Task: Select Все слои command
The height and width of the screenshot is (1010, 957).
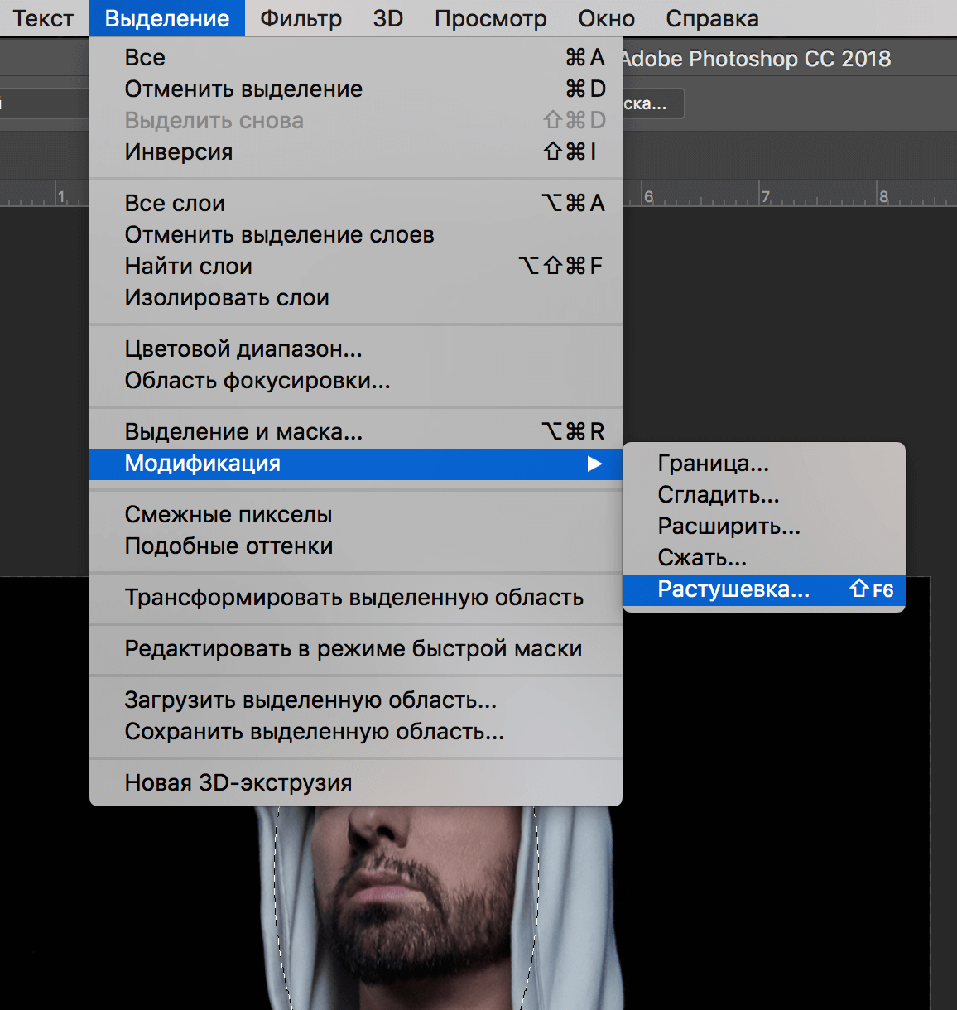Action: (x=175, y=203)
